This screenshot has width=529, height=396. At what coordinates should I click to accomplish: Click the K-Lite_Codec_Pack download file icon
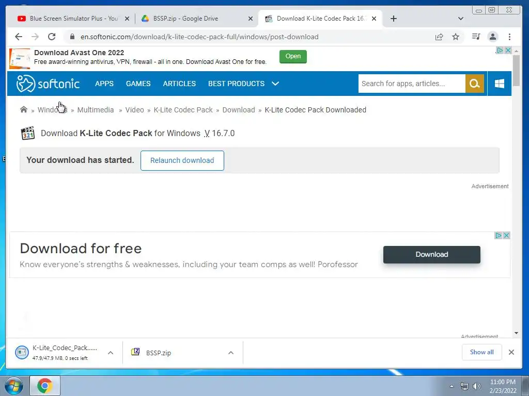coord(22,352)
